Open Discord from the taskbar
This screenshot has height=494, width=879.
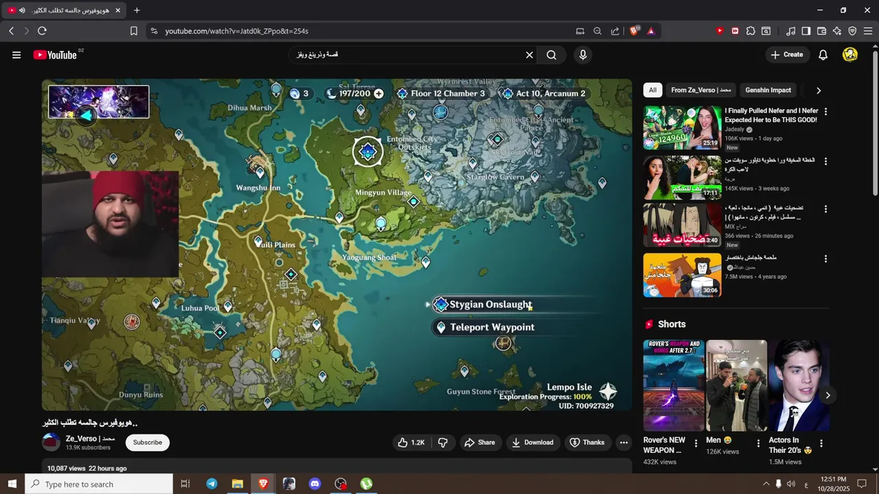pos(315,484)
